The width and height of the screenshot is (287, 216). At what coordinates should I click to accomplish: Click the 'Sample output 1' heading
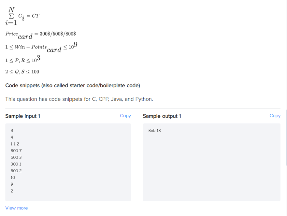pos(162,116)
